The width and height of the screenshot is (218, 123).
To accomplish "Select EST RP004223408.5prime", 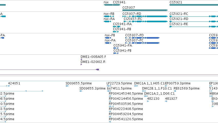I will pyautogui.click(x=126, y=109).
